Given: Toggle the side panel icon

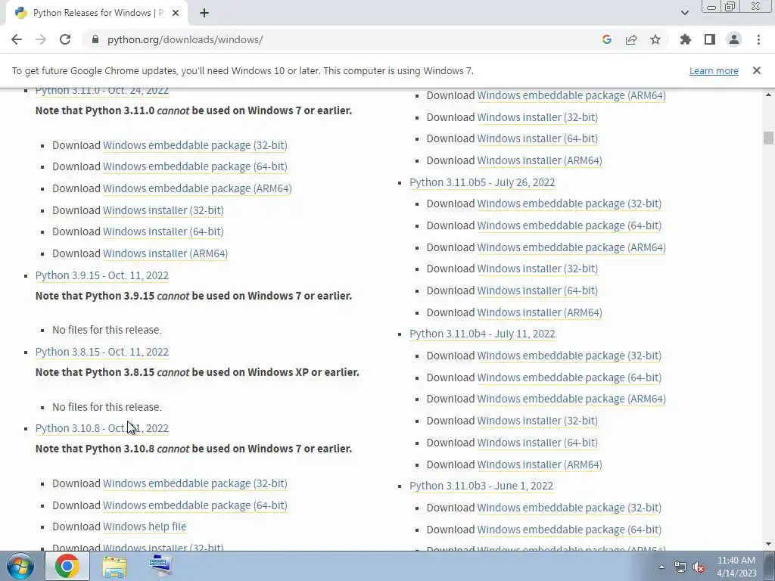Looking at the screenshot, I should 710,39.
